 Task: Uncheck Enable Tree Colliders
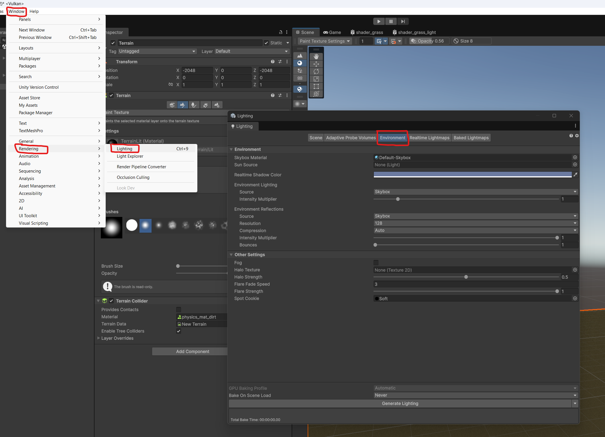click(x=178, y=331)
